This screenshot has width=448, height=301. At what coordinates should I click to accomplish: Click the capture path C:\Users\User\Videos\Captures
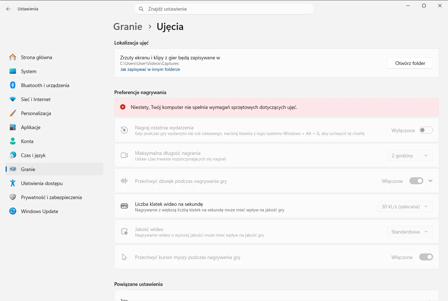click(x=149, y=64)
